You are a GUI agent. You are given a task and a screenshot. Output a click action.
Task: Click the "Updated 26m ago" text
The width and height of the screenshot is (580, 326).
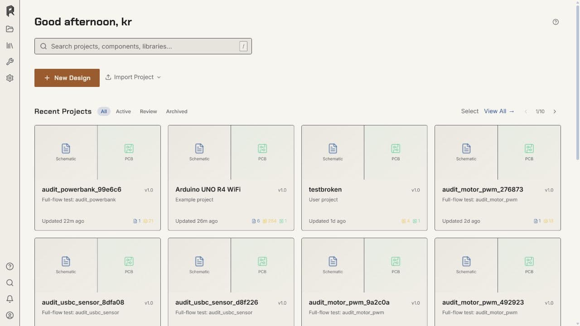(197, 221)
